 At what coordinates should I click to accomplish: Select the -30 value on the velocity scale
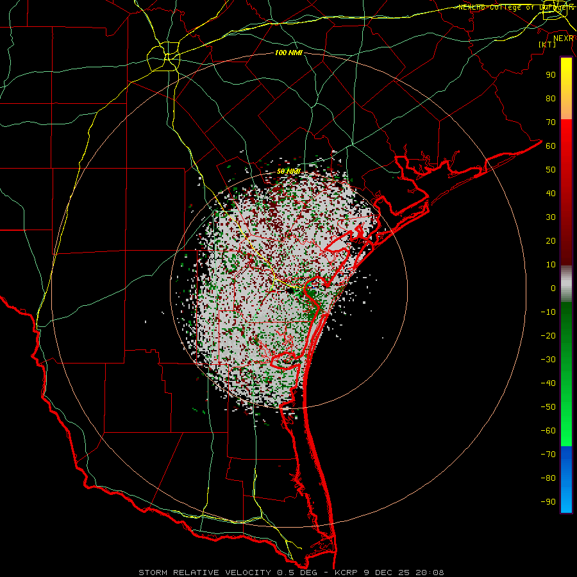548,360
